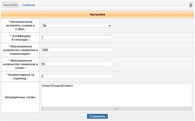The height and width of the screenshot is (121, 195).
Task: Grab the text area resize grip bar
Action: click(x=117, y=109)
